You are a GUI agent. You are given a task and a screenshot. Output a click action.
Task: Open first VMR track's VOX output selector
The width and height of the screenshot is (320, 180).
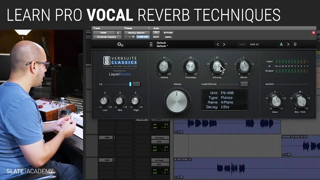click(160, 142)
